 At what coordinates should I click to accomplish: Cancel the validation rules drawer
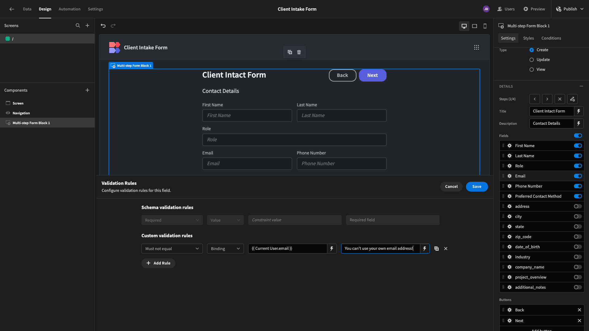click(451, 187)
